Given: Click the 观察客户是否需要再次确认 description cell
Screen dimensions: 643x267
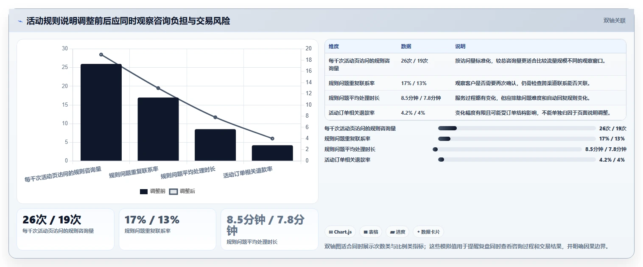Looking at the screenshot, I should (523, 83).
